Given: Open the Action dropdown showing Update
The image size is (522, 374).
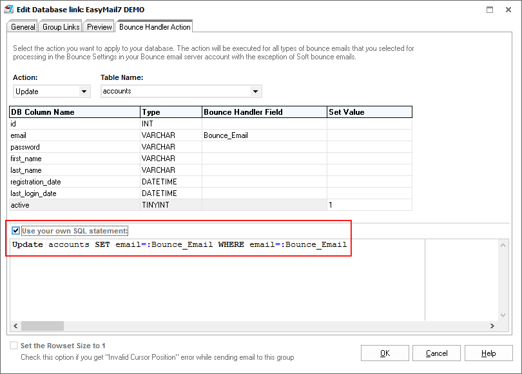Looking at the screenshot, I should [52, 92].
